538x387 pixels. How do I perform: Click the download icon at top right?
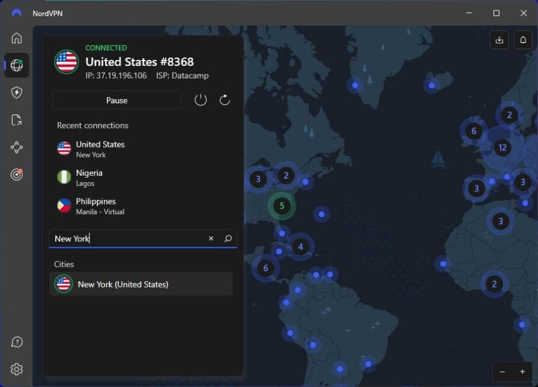pos(500,40)
